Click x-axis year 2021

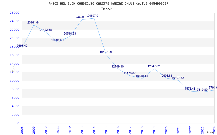(x=178, y=130)
